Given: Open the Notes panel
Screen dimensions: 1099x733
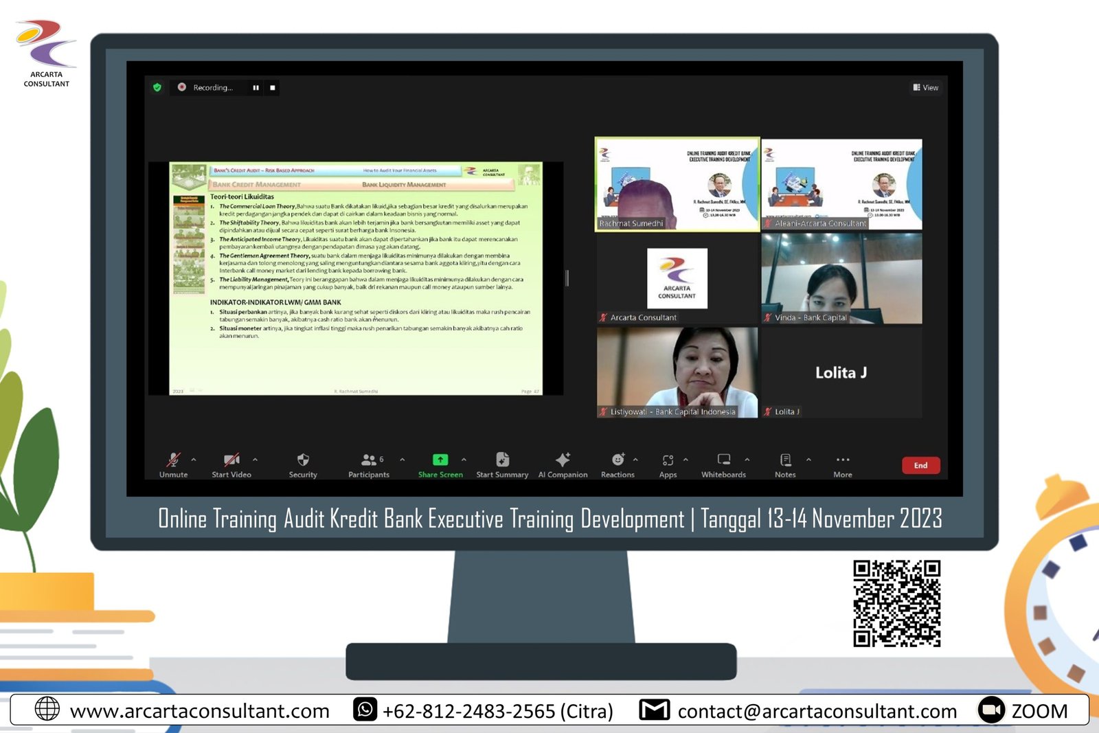Looking at the screenshot, I should [785, 460].
